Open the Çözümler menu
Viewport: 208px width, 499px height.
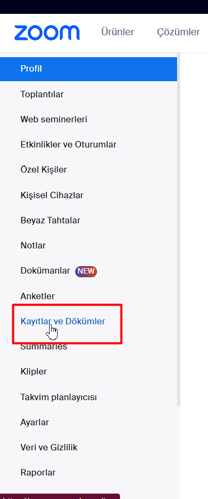pyautogui.click(x=178, y=32)
